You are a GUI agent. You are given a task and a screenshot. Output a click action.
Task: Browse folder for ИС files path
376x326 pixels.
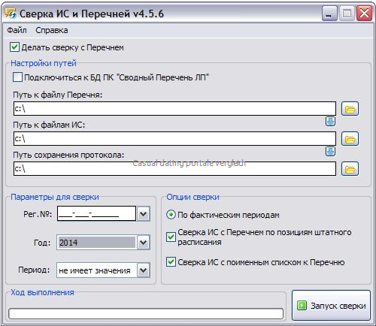pos(350,139)
